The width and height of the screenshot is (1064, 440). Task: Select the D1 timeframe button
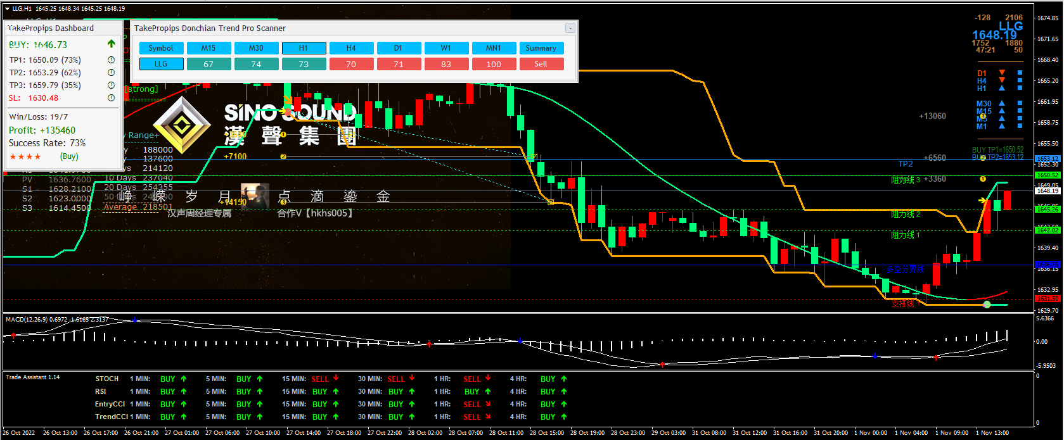click(x=399, y=48)
